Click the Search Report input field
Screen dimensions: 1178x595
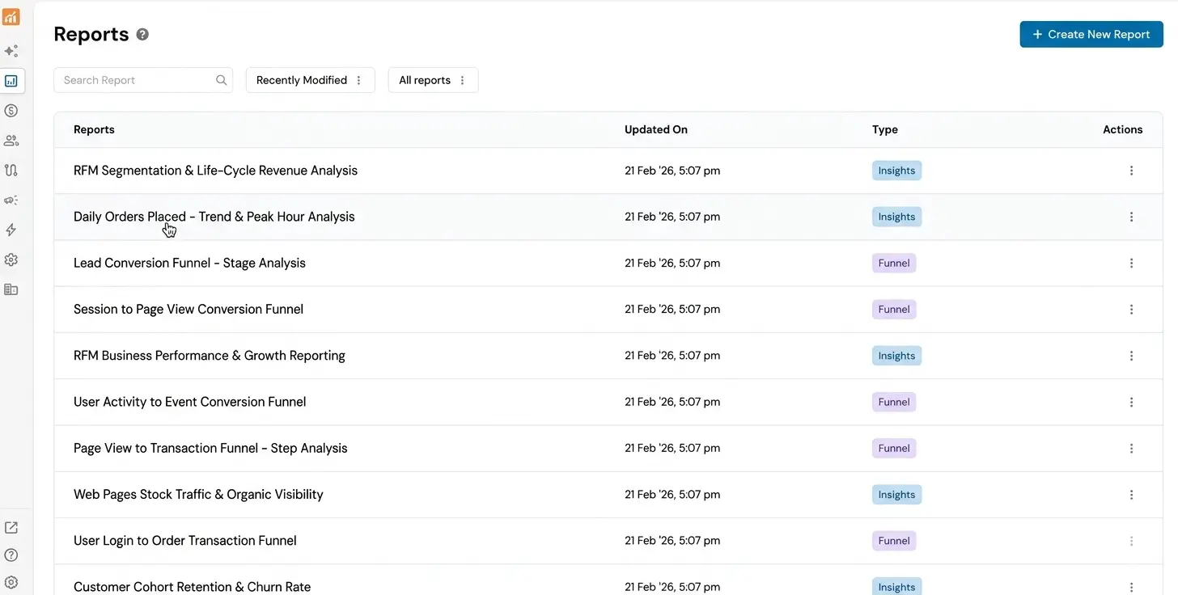click(133, 80)
